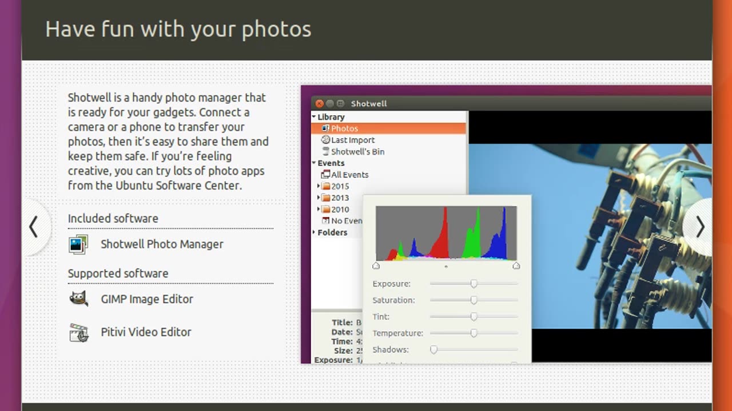Click the 2010 folder icon

click(326, 209)
